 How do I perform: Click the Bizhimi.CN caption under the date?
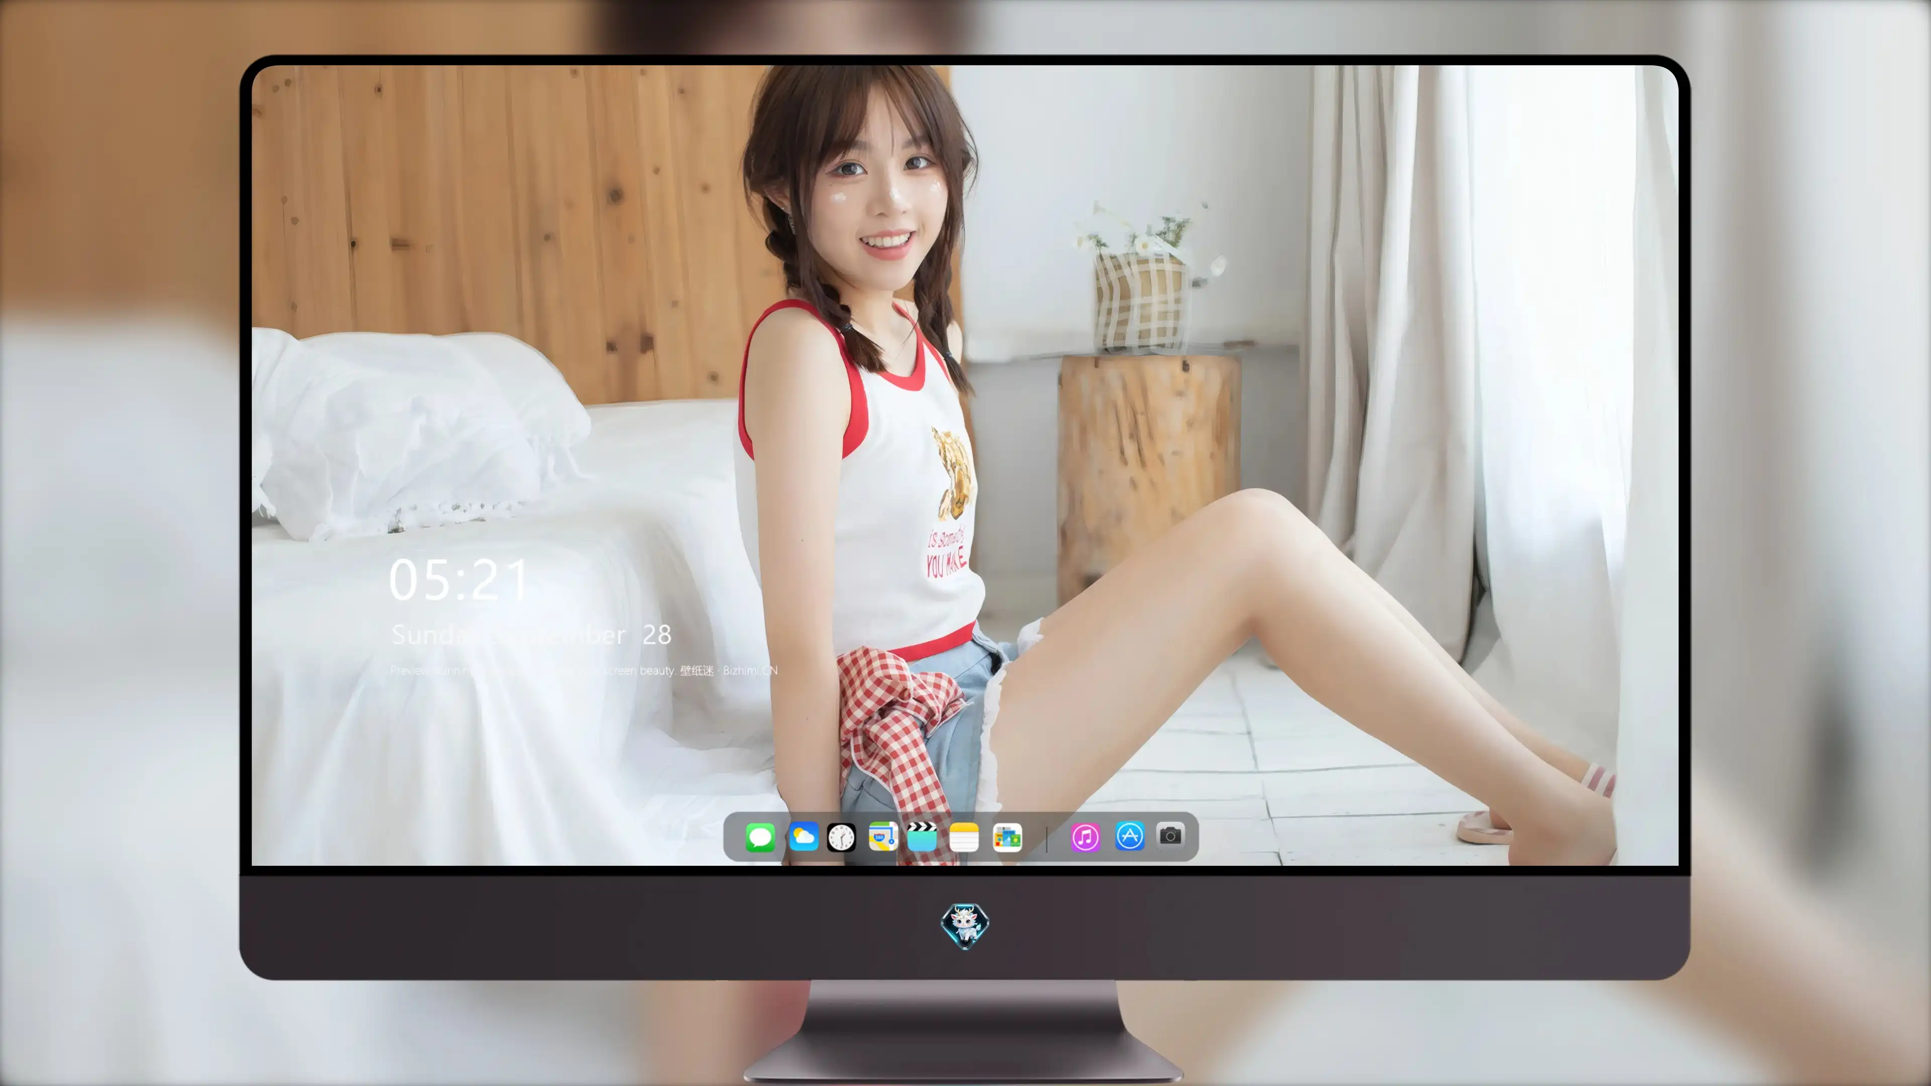click(x=583, y=670)
